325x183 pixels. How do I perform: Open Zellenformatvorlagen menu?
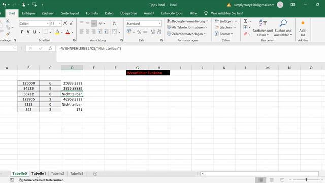point(186,34)
